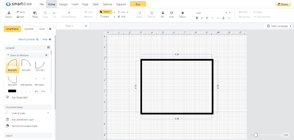Activate the Select pointer tool

(x=105, y=12)
